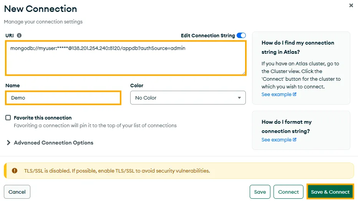The image size is (358, 201).
Task: Toggle the Edit Connection String switch
Action: (241, 35)
